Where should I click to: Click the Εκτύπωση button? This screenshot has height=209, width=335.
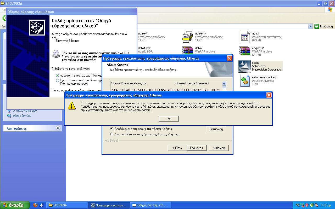(216, 129)
